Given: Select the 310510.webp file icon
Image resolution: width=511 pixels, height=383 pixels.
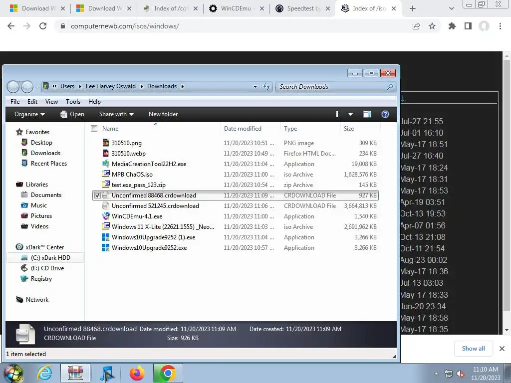Looking at the screenshot, I should point(106,153).
